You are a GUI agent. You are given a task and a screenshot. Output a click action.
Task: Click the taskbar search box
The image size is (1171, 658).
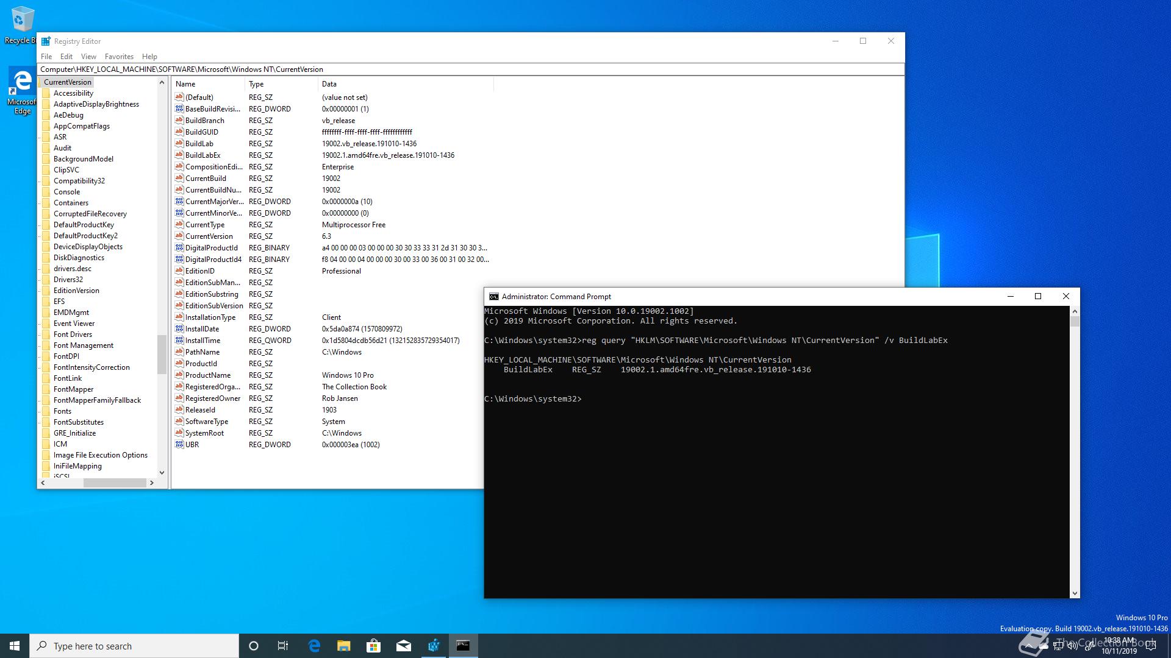tap(134, 646)
